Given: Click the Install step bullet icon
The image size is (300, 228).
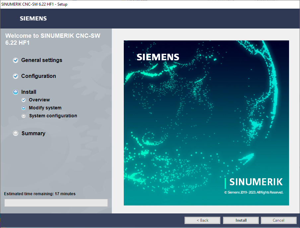Looking at the screenshot, I should click(x=16, y=92).
